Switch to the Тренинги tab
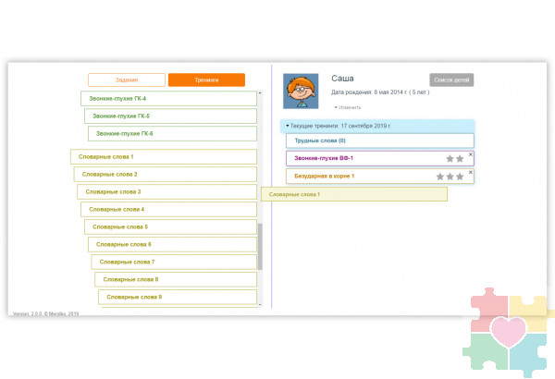This screenshot has height=379, width=555. [x=206, y=80]
